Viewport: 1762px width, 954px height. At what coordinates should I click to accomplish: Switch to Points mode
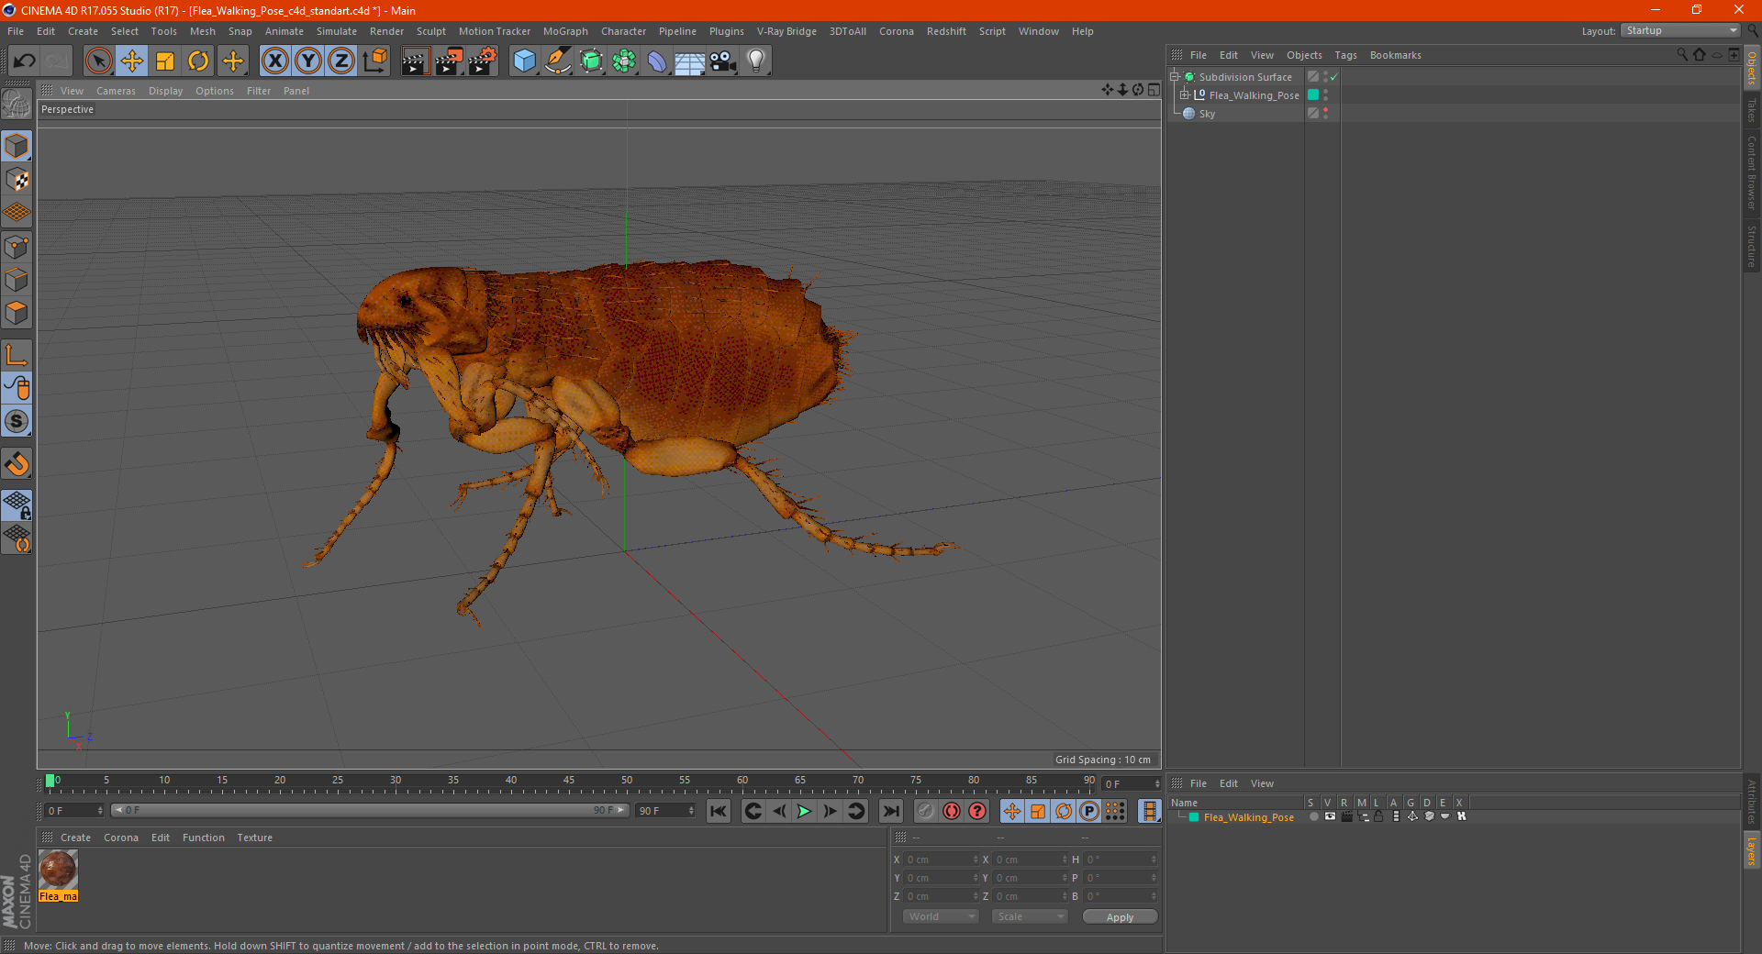17,247
